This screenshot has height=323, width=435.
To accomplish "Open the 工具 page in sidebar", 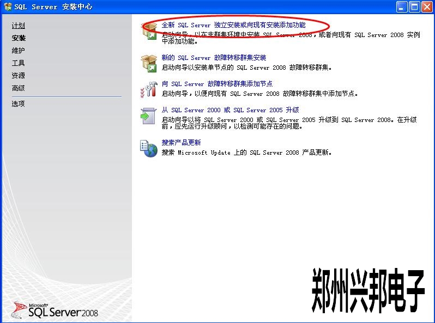I will pyautogui.click(x=19, y=63).
